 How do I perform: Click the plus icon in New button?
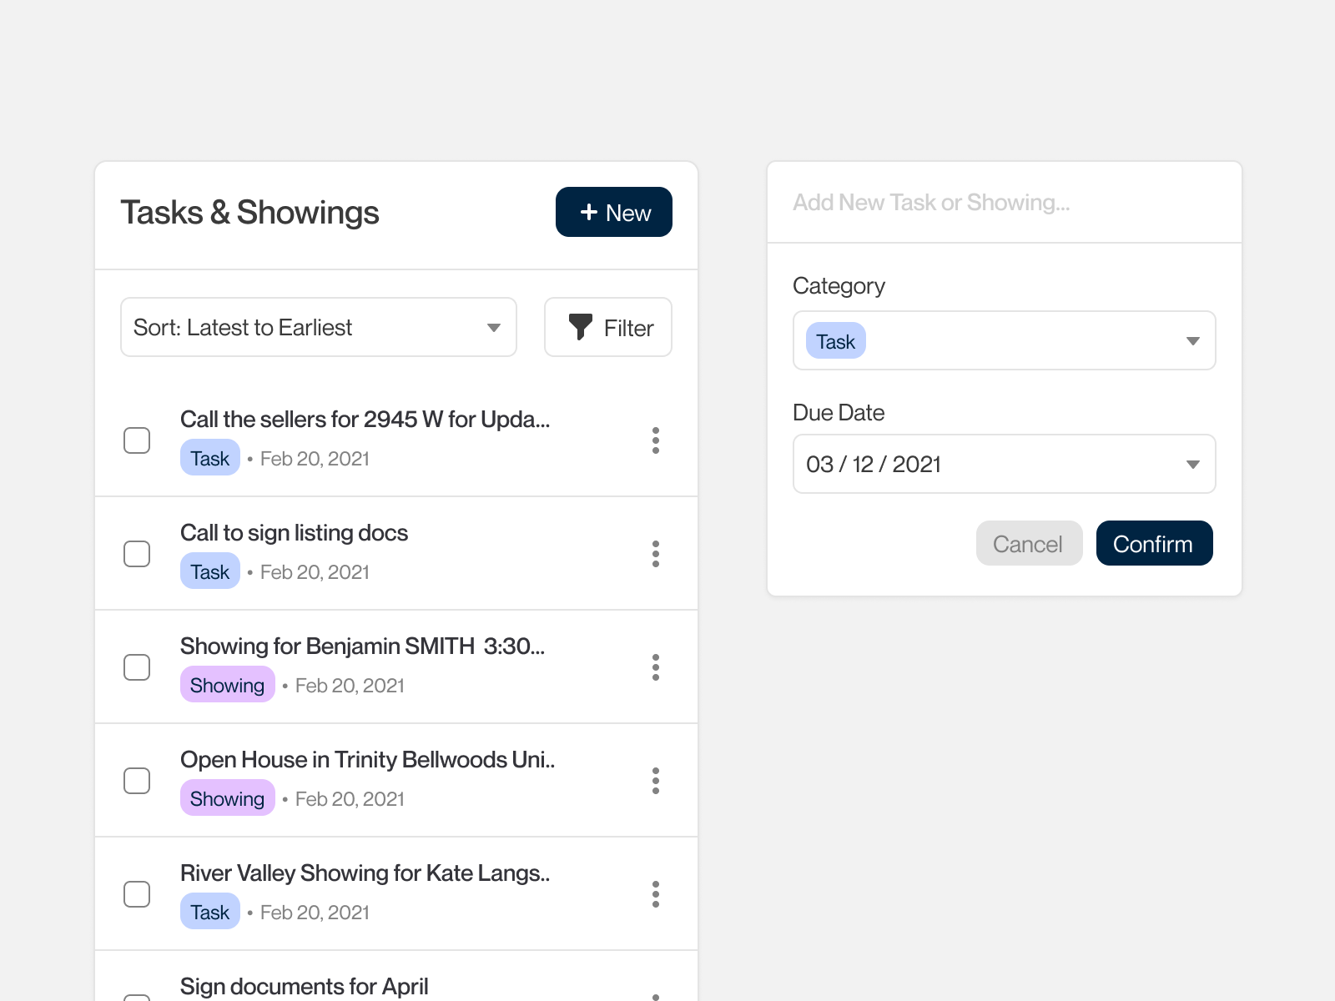click(x=589, y=213)
